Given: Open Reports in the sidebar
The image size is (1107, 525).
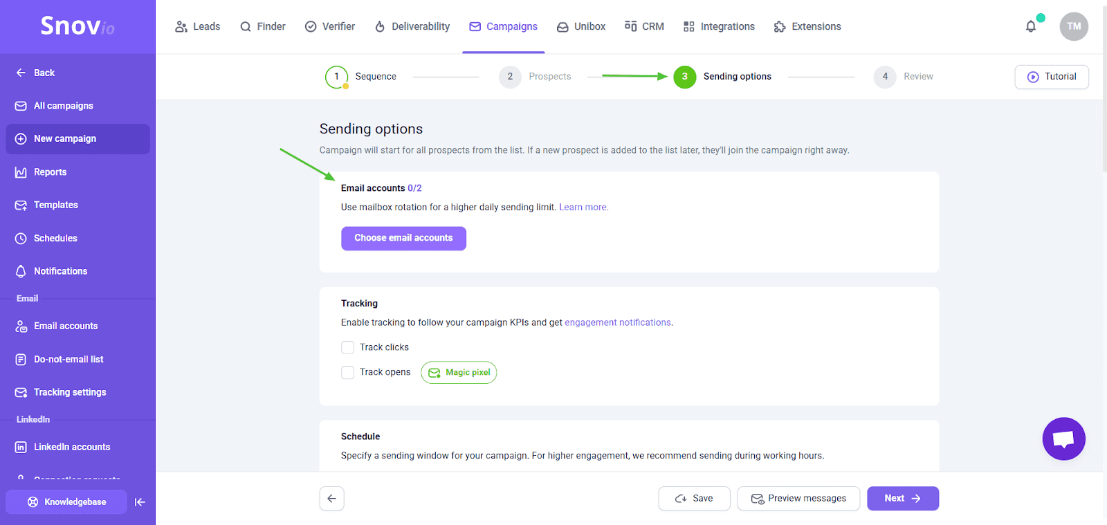Looking at the screenshot, I should click(x=50, y=172).
